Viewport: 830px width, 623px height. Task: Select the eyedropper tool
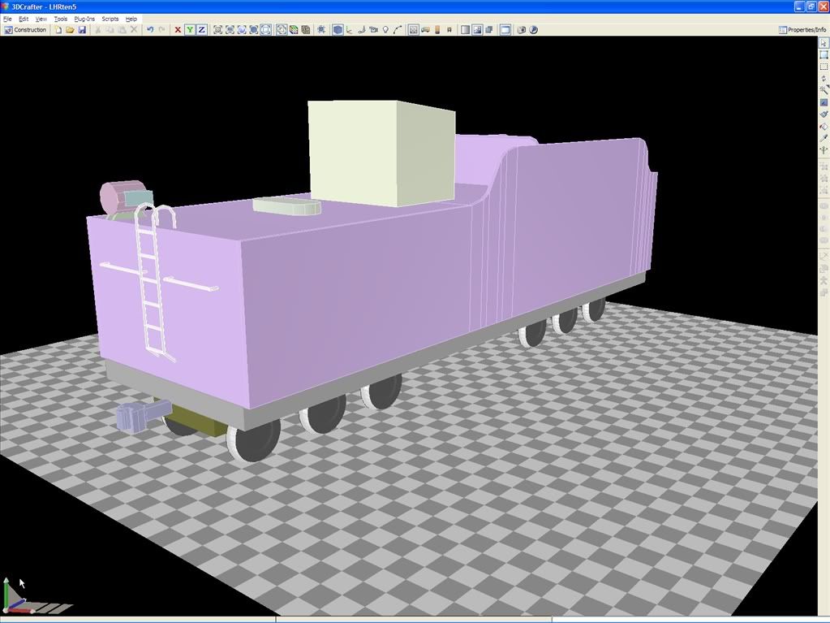[824, 138]
